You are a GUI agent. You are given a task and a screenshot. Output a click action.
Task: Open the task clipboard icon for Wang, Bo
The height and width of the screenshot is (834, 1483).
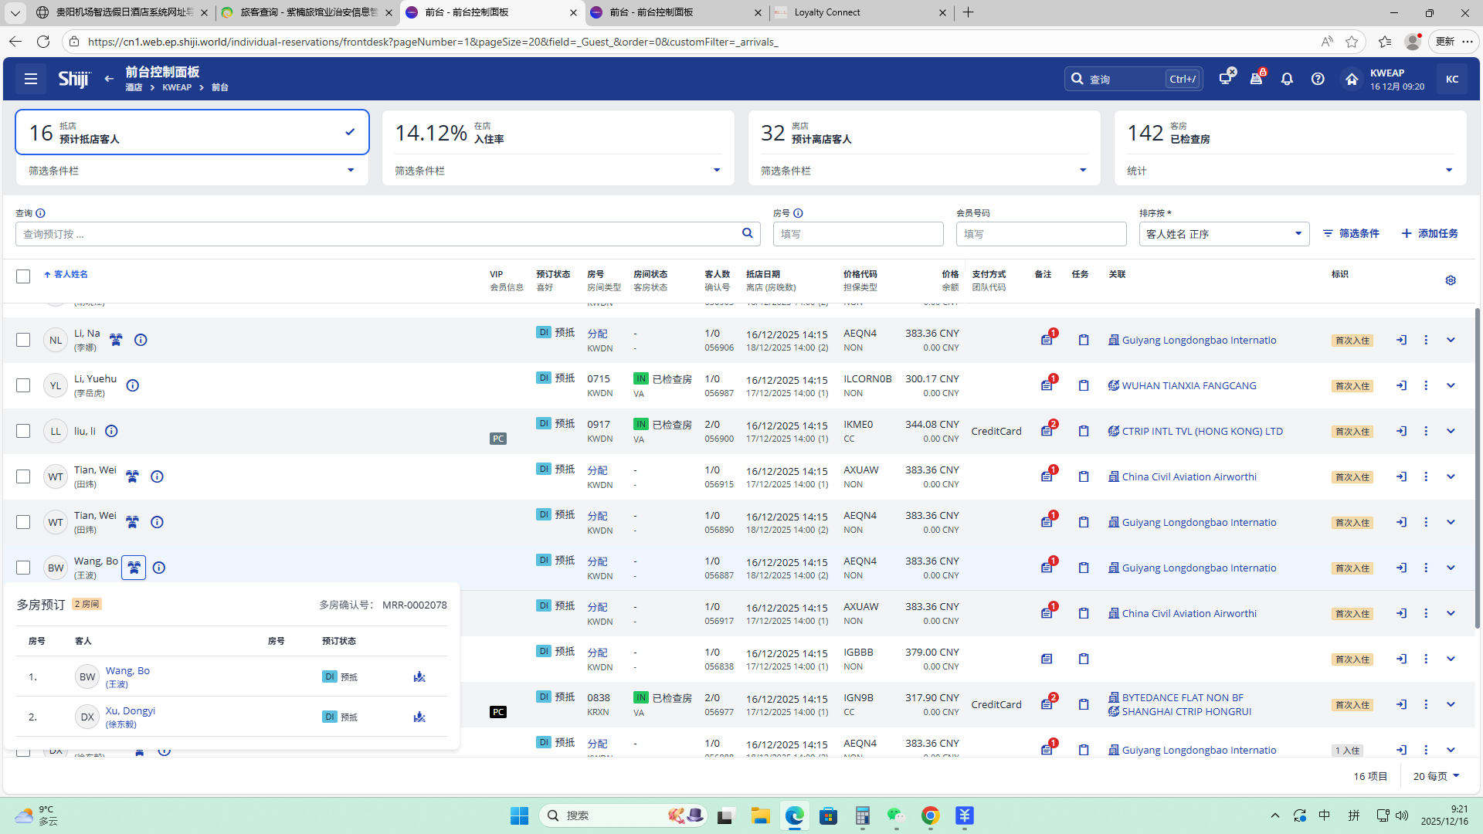[1084, 568]
